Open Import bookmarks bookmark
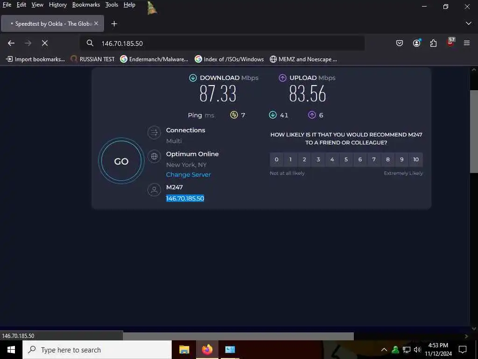The width and height of the screenshot is (478, 359). [35, 59]
